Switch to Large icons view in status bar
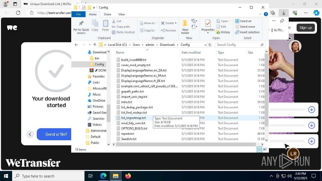The height and width of the screenshot is (181, 322). 265,150
